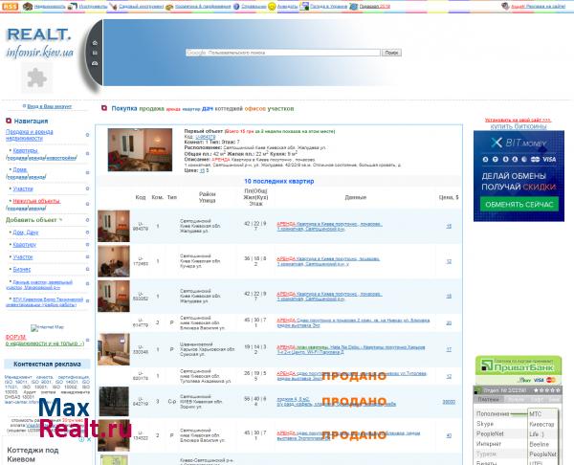Close the Коттеджи под Киевом ad
The image size is (574, 465).
(89, 439)
